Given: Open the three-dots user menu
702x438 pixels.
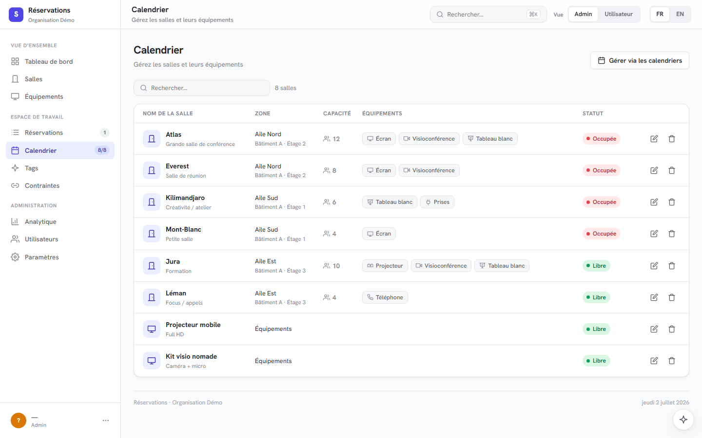Looking at the screenshot, I should point(106,420).
